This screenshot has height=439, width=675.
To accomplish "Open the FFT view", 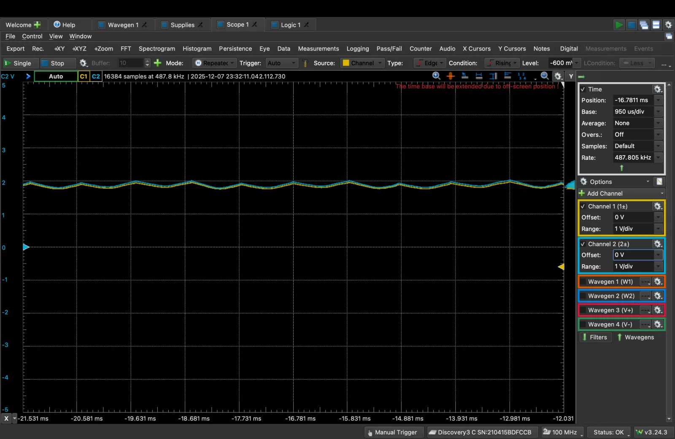I will point(126,48).
